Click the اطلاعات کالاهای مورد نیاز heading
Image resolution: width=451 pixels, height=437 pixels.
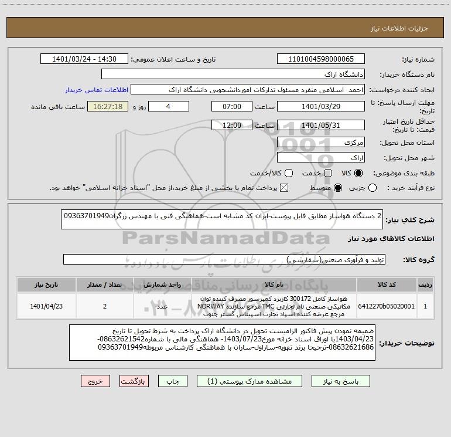(391, 239)
